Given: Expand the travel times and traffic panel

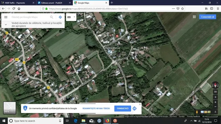Looking at the screenshot, I should (6, 24).
